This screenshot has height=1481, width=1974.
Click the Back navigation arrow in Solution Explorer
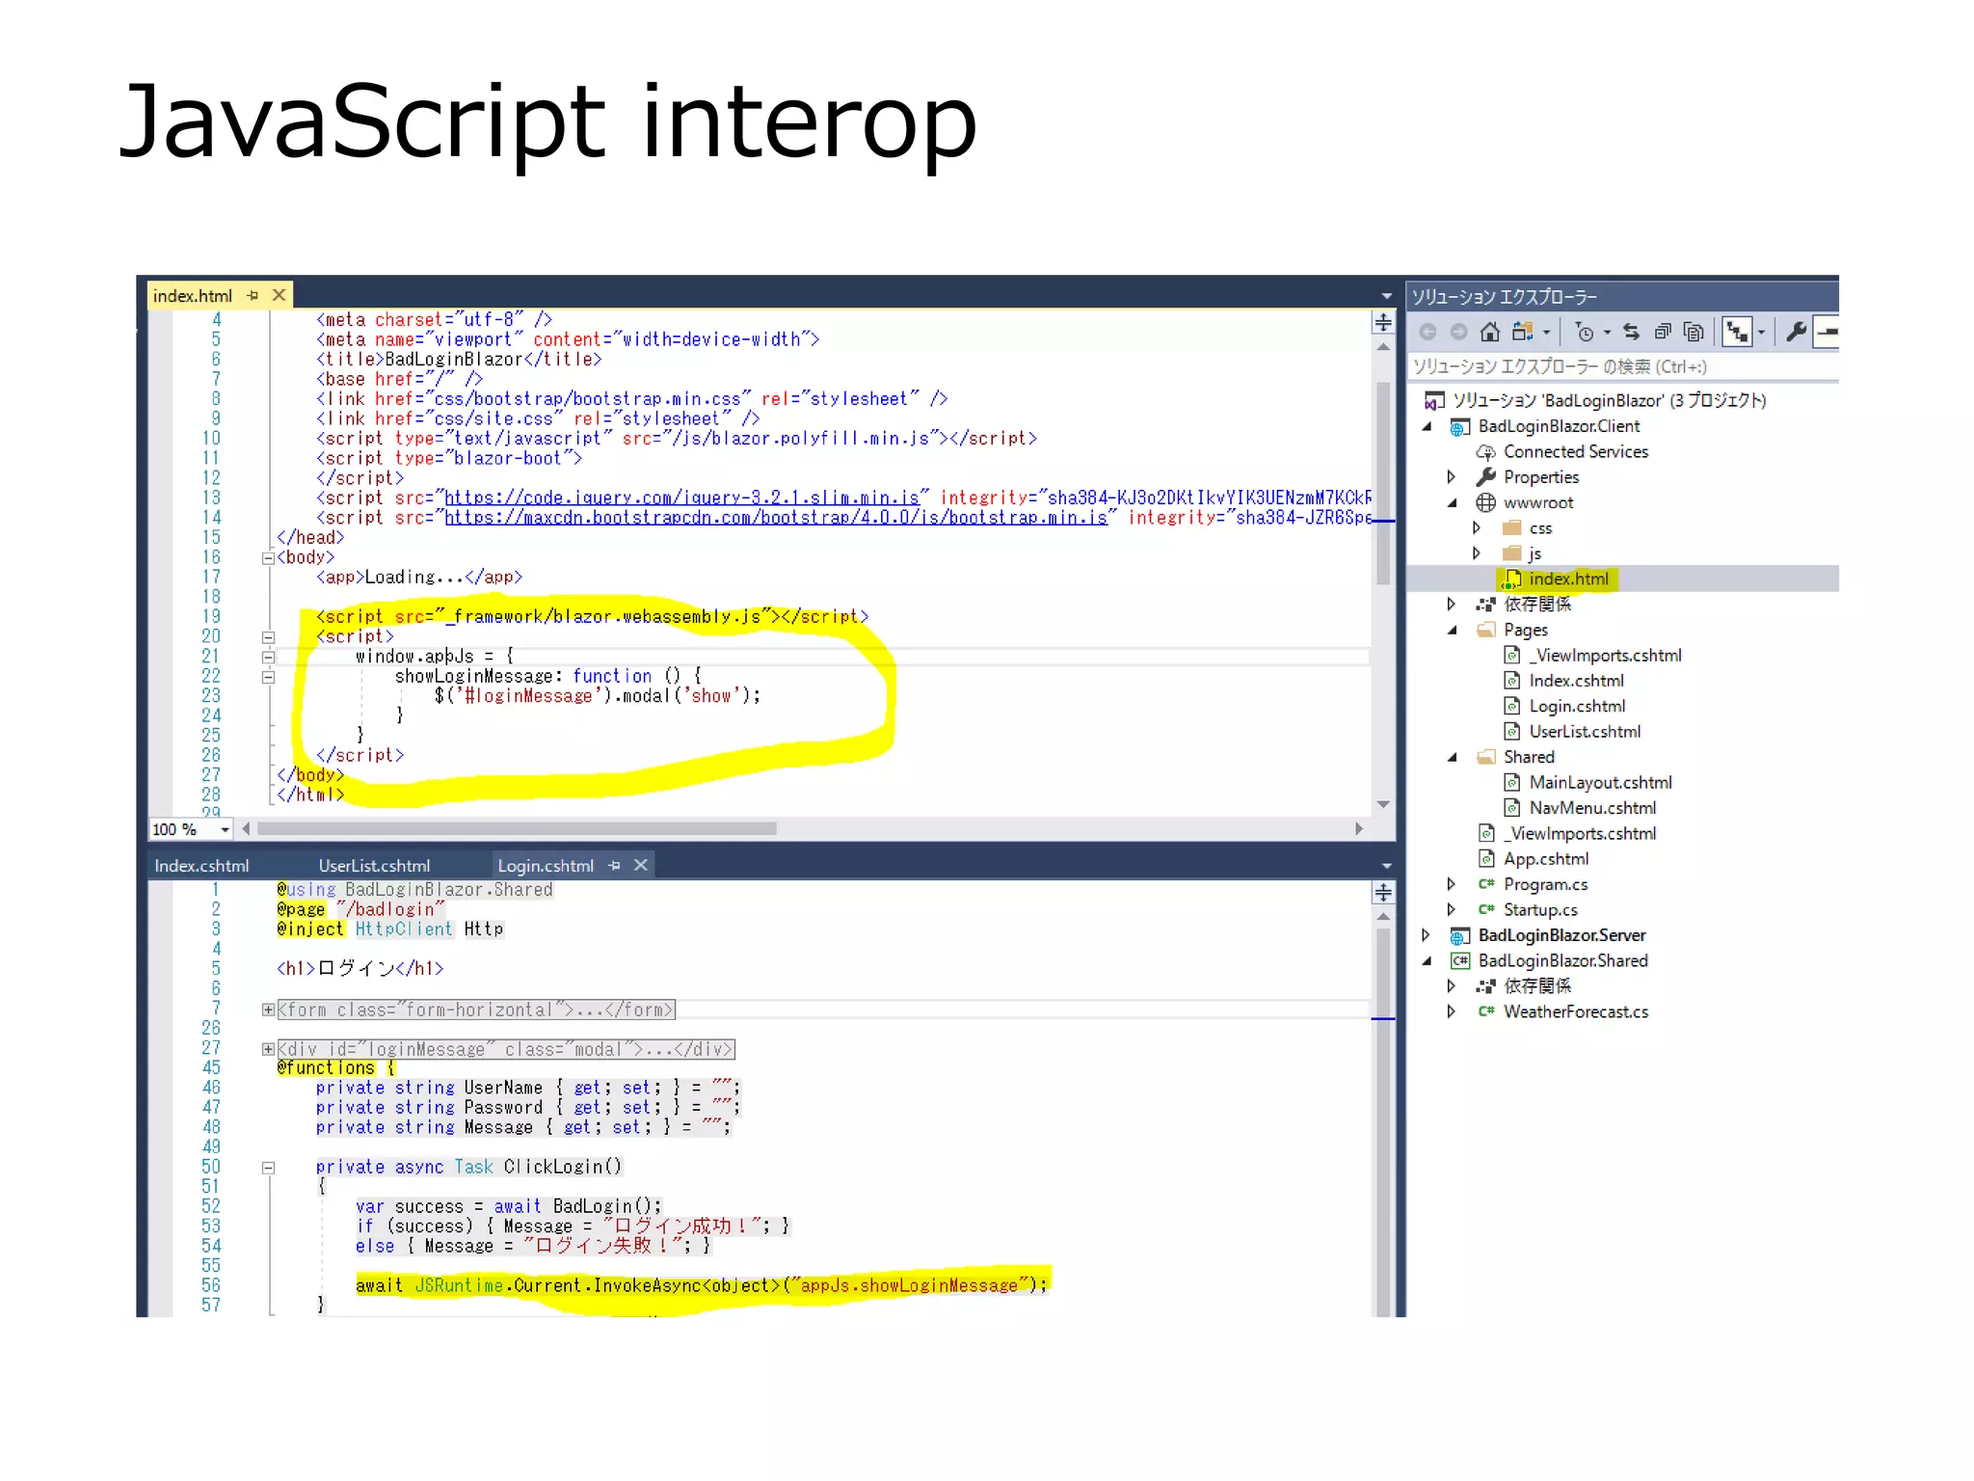[x=1427, y=332]
